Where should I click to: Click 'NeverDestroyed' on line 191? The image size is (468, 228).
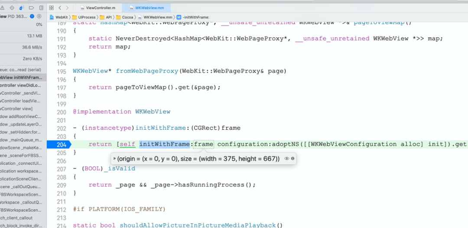pyautogui.click(x=143, y=39)
